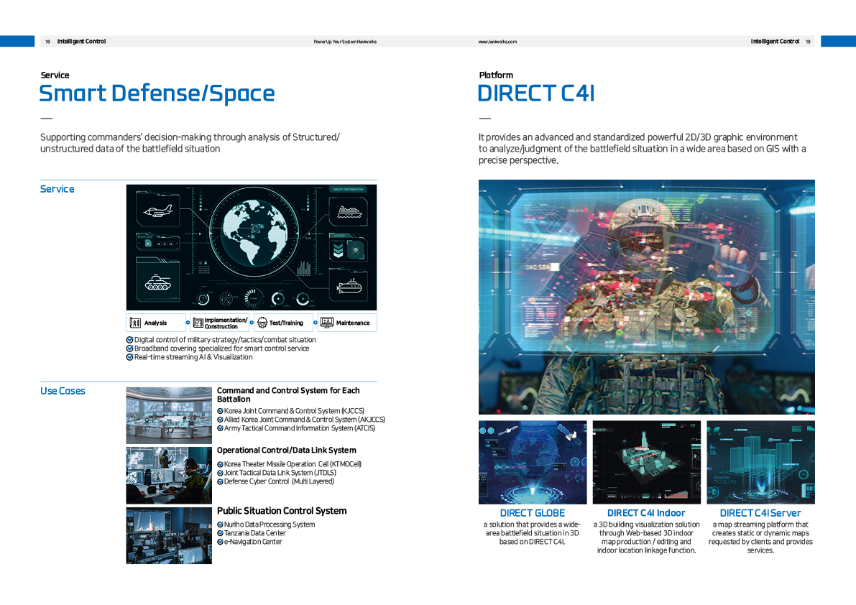
Task: Click checkmark beside Korea Joint Command & Control System
Action: pos(220,411)
